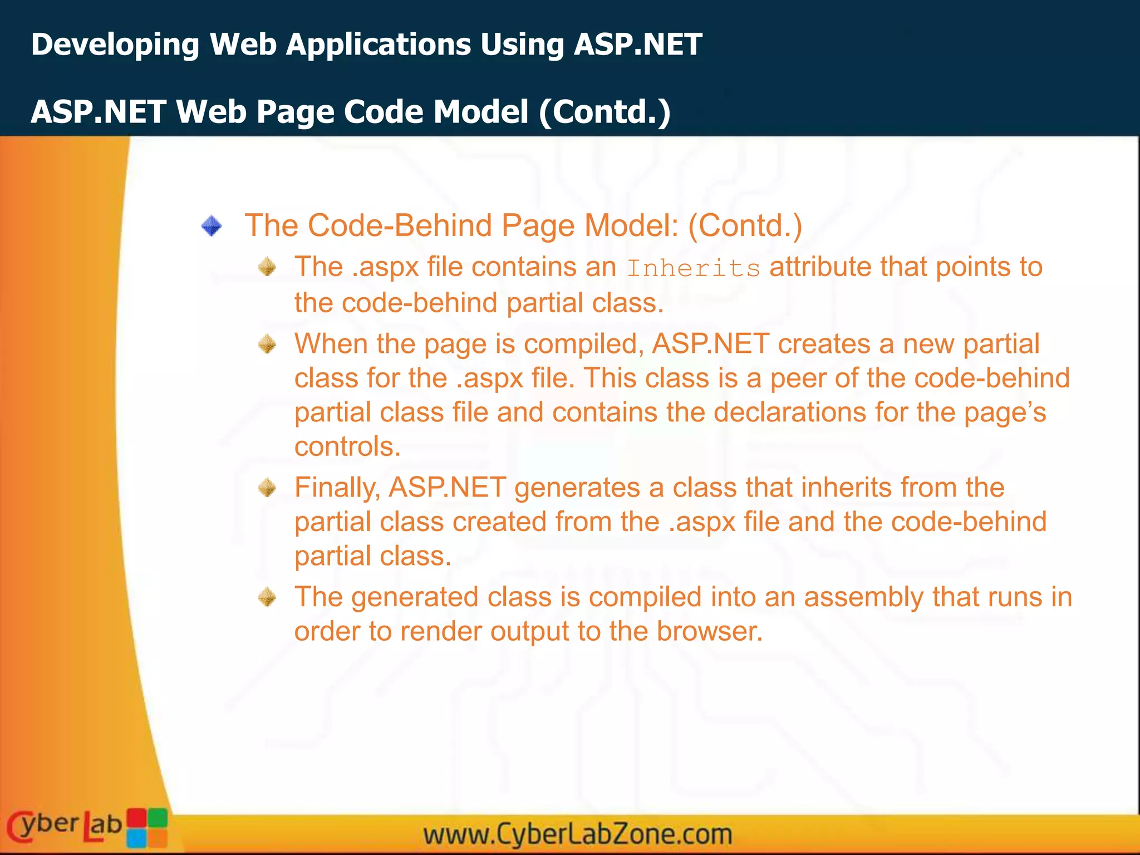This screenshot has height=855, width=1140.
Task: Click the text 'partial class.' ending third bullet
Action: pyautogui.click(x=372, y=556)
